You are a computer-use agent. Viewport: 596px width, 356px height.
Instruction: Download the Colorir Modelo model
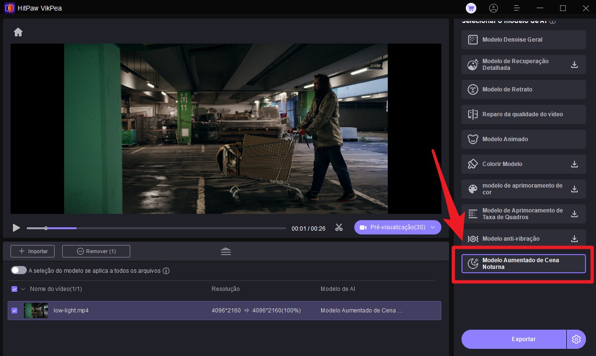pyautogui.click(x=574, y=164)
